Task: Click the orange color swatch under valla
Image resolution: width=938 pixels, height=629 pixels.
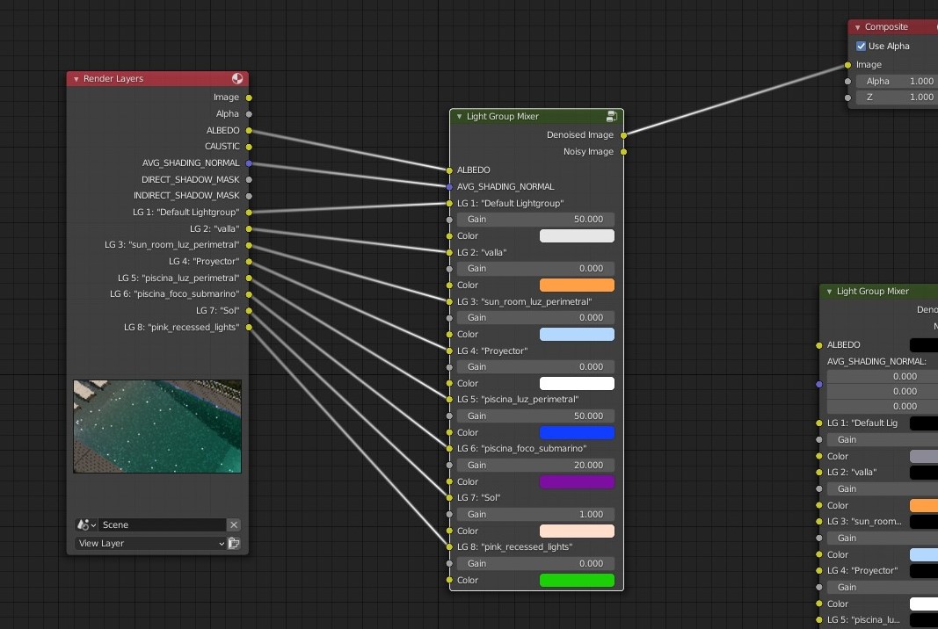Action: tap(576, 286)
